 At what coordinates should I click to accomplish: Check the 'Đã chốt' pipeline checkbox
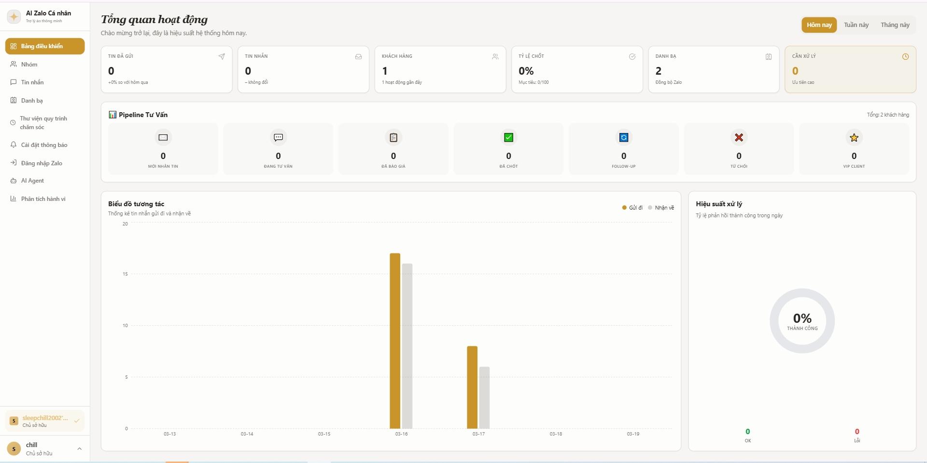coord(508,137)
